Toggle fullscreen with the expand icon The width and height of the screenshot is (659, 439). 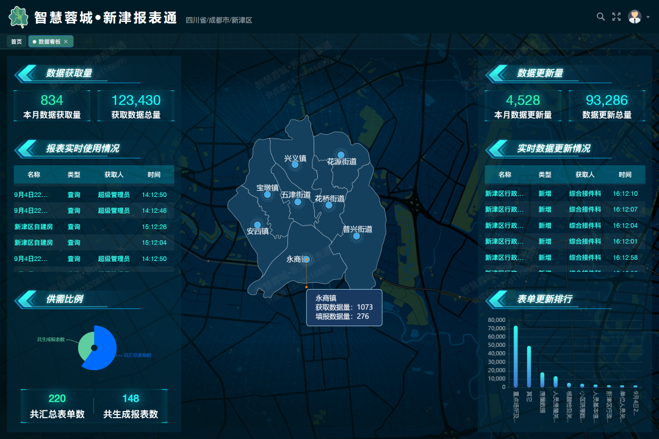point(616,16)
